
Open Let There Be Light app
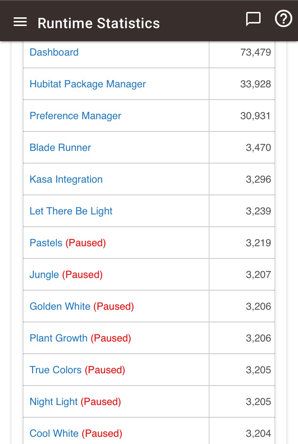71,211
